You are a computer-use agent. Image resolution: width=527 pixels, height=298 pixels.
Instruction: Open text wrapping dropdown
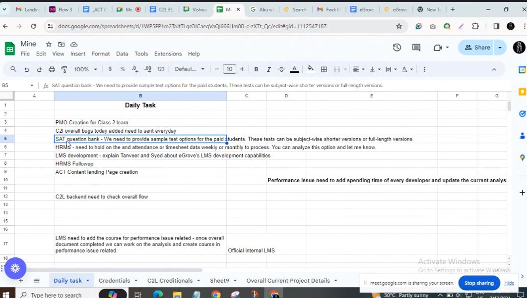(x=391, y=69)
